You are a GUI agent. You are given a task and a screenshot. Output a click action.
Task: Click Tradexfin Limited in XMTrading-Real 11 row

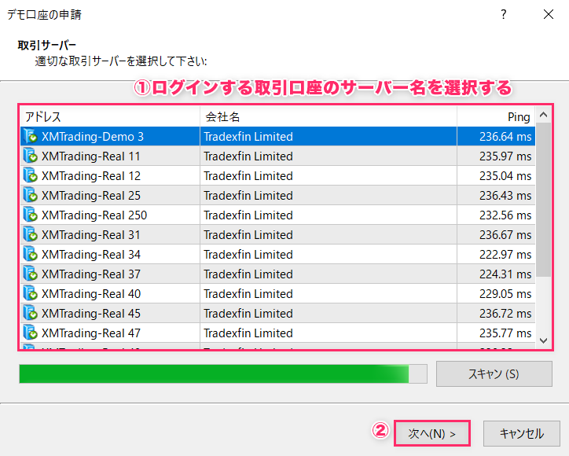click(x=248, y=156)
